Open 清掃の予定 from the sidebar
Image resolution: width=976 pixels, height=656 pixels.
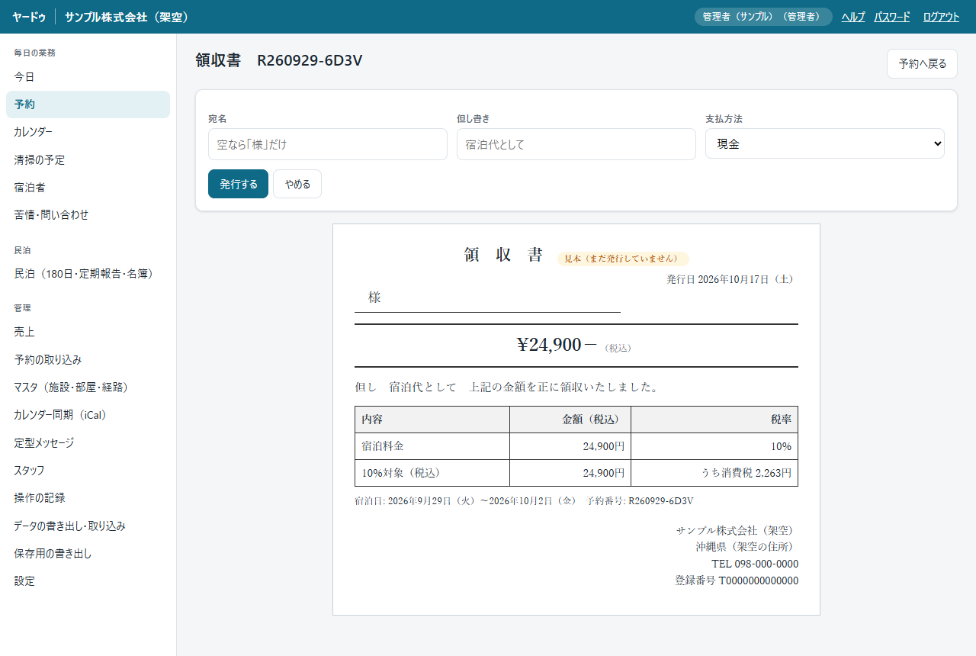point(88,160)
